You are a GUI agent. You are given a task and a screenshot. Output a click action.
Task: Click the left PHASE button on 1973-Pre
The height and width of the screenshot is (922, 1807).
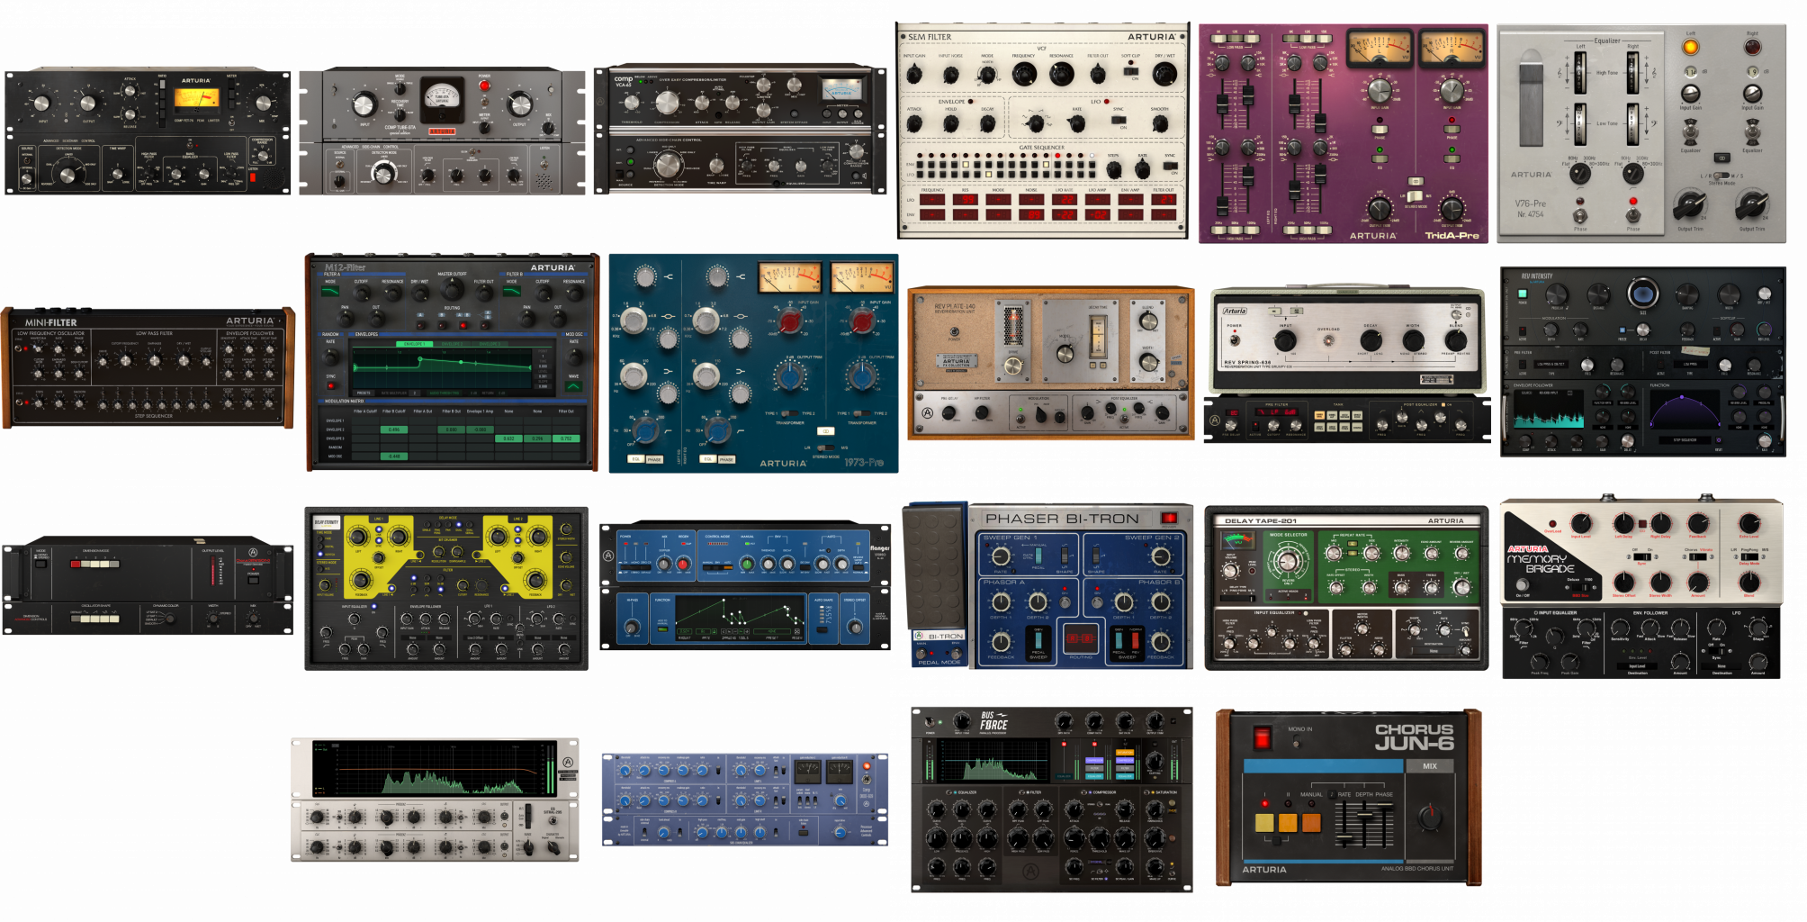coord(654,459)
